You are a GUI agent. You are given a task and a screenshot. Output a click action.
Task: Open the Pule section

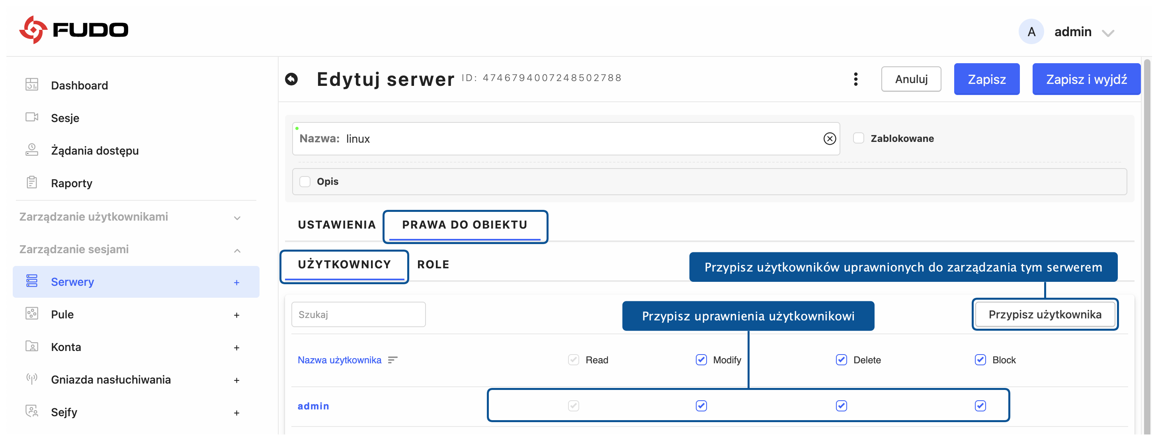[x=62, y=314]
